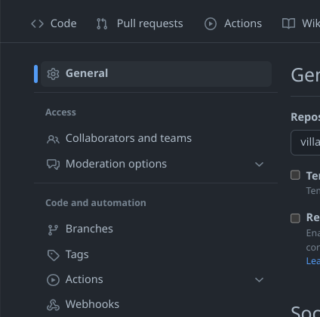Click the Branches fork icon in sidebar
This screenshot has height=317, width=320.
coord(53,229)
